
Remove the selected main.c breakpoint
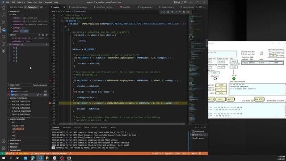(x=41, y=95)
